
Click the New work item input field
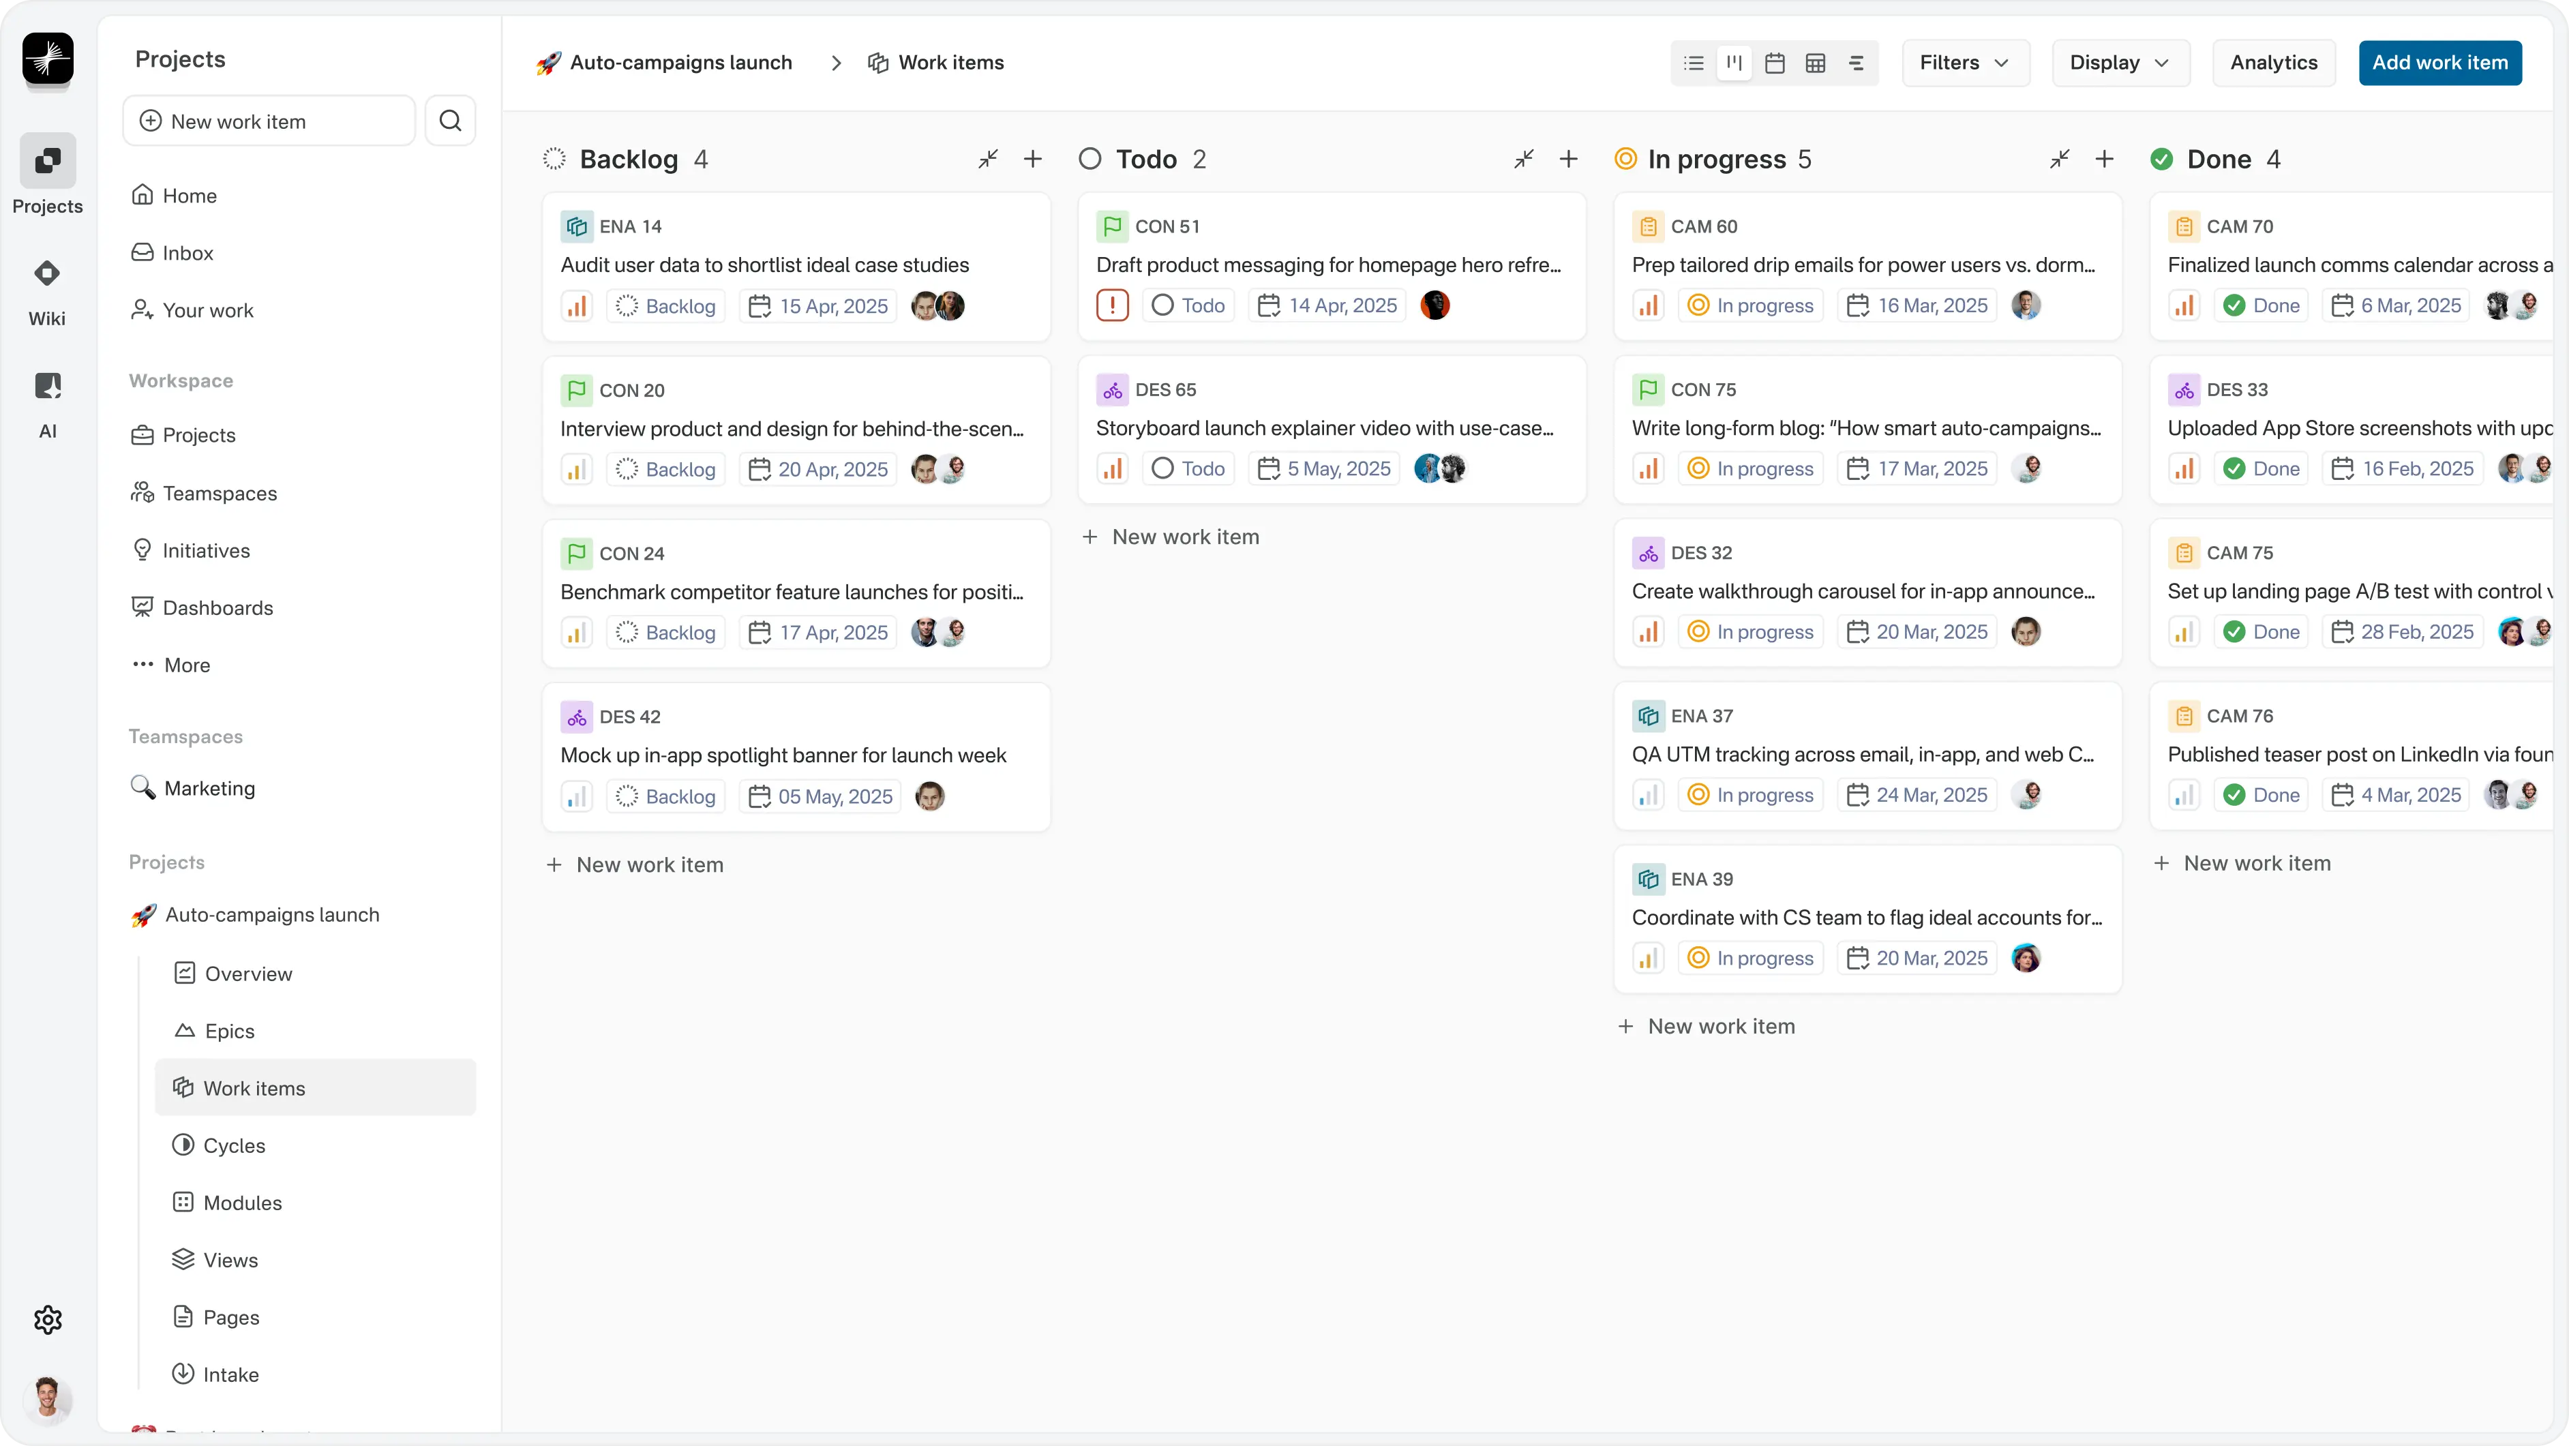point(269,121)
